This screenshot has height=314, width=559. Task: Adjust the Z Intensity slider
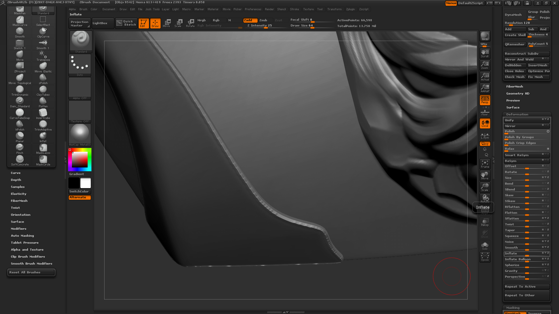pyautogui.click(x=266, y=26)
